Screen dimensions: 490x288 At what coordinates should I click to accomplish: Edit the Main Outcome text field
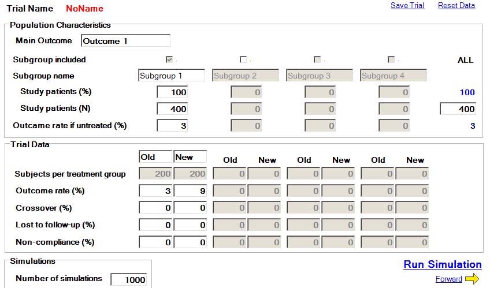pyautogui.click(x=125, y=41)
